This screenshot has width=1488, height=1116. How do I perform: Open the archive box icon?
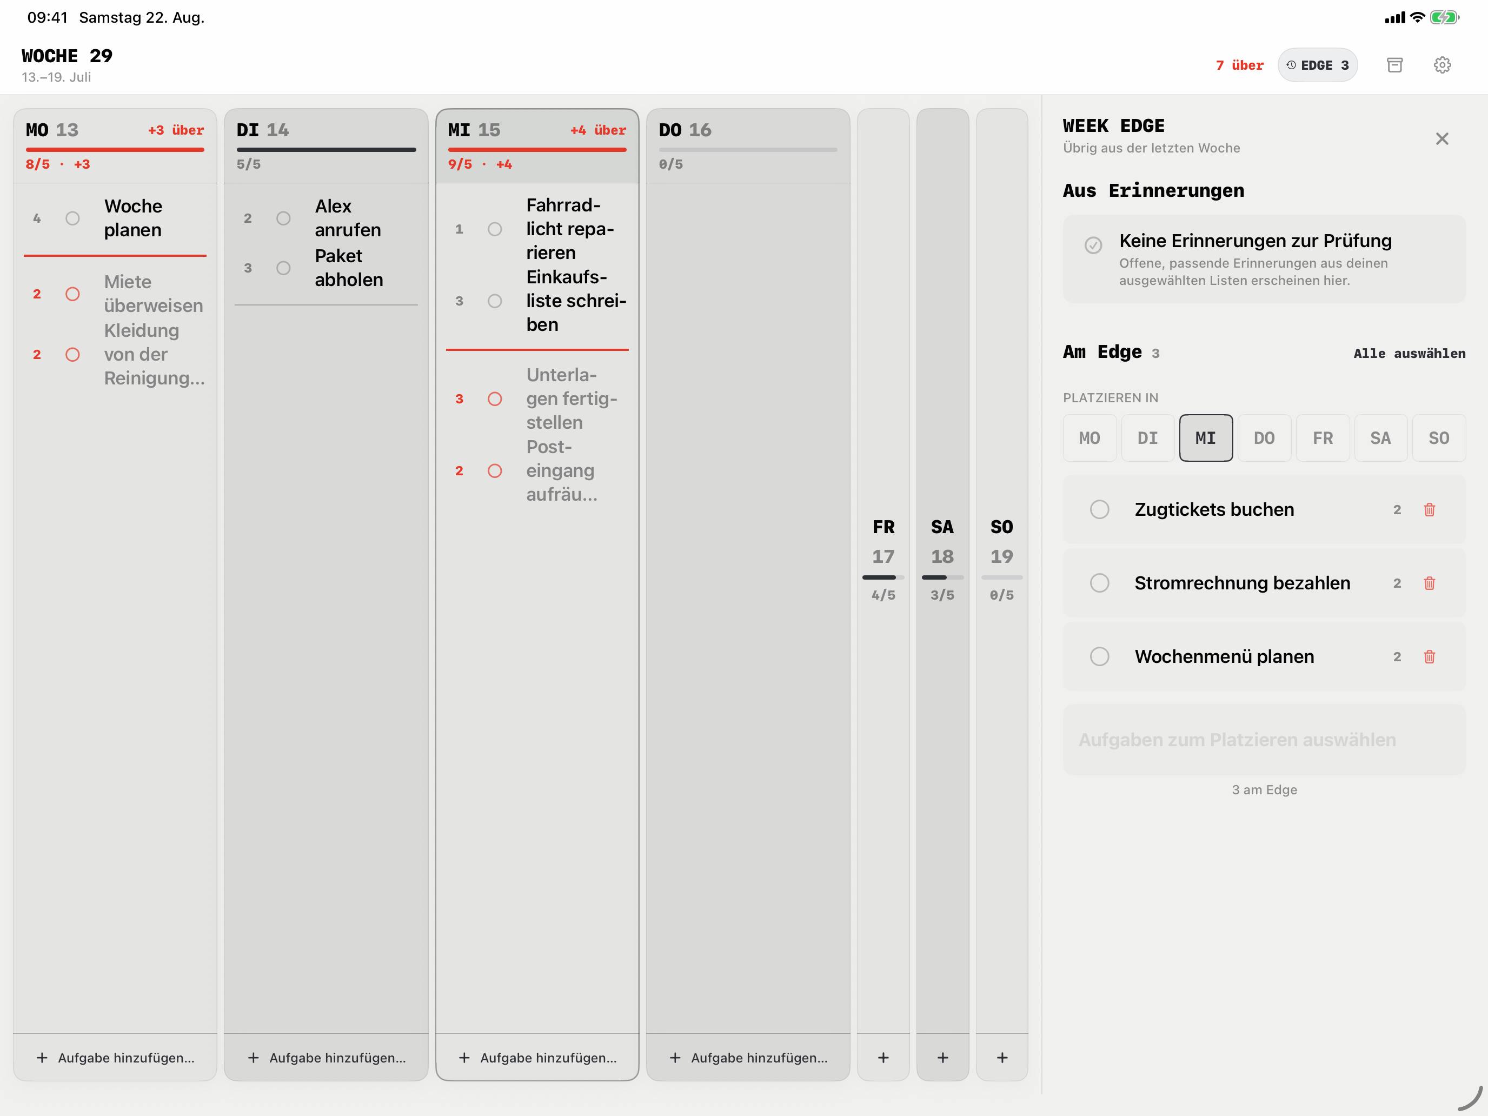point(1394,65)
